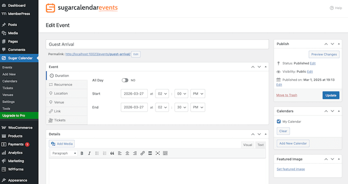
Task: Insert a blockquote
Action: [x=112, y=153]
